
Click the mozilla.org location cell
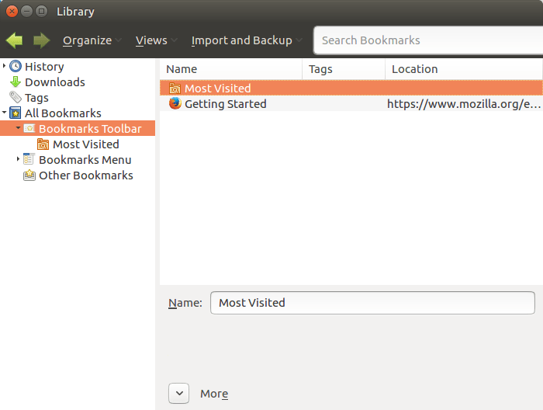tap(464, 103)
